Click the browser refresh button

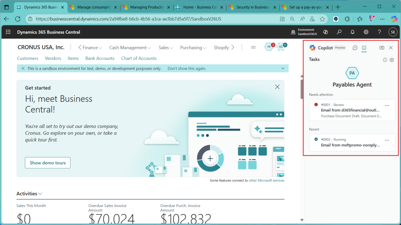tap(18, 19)
